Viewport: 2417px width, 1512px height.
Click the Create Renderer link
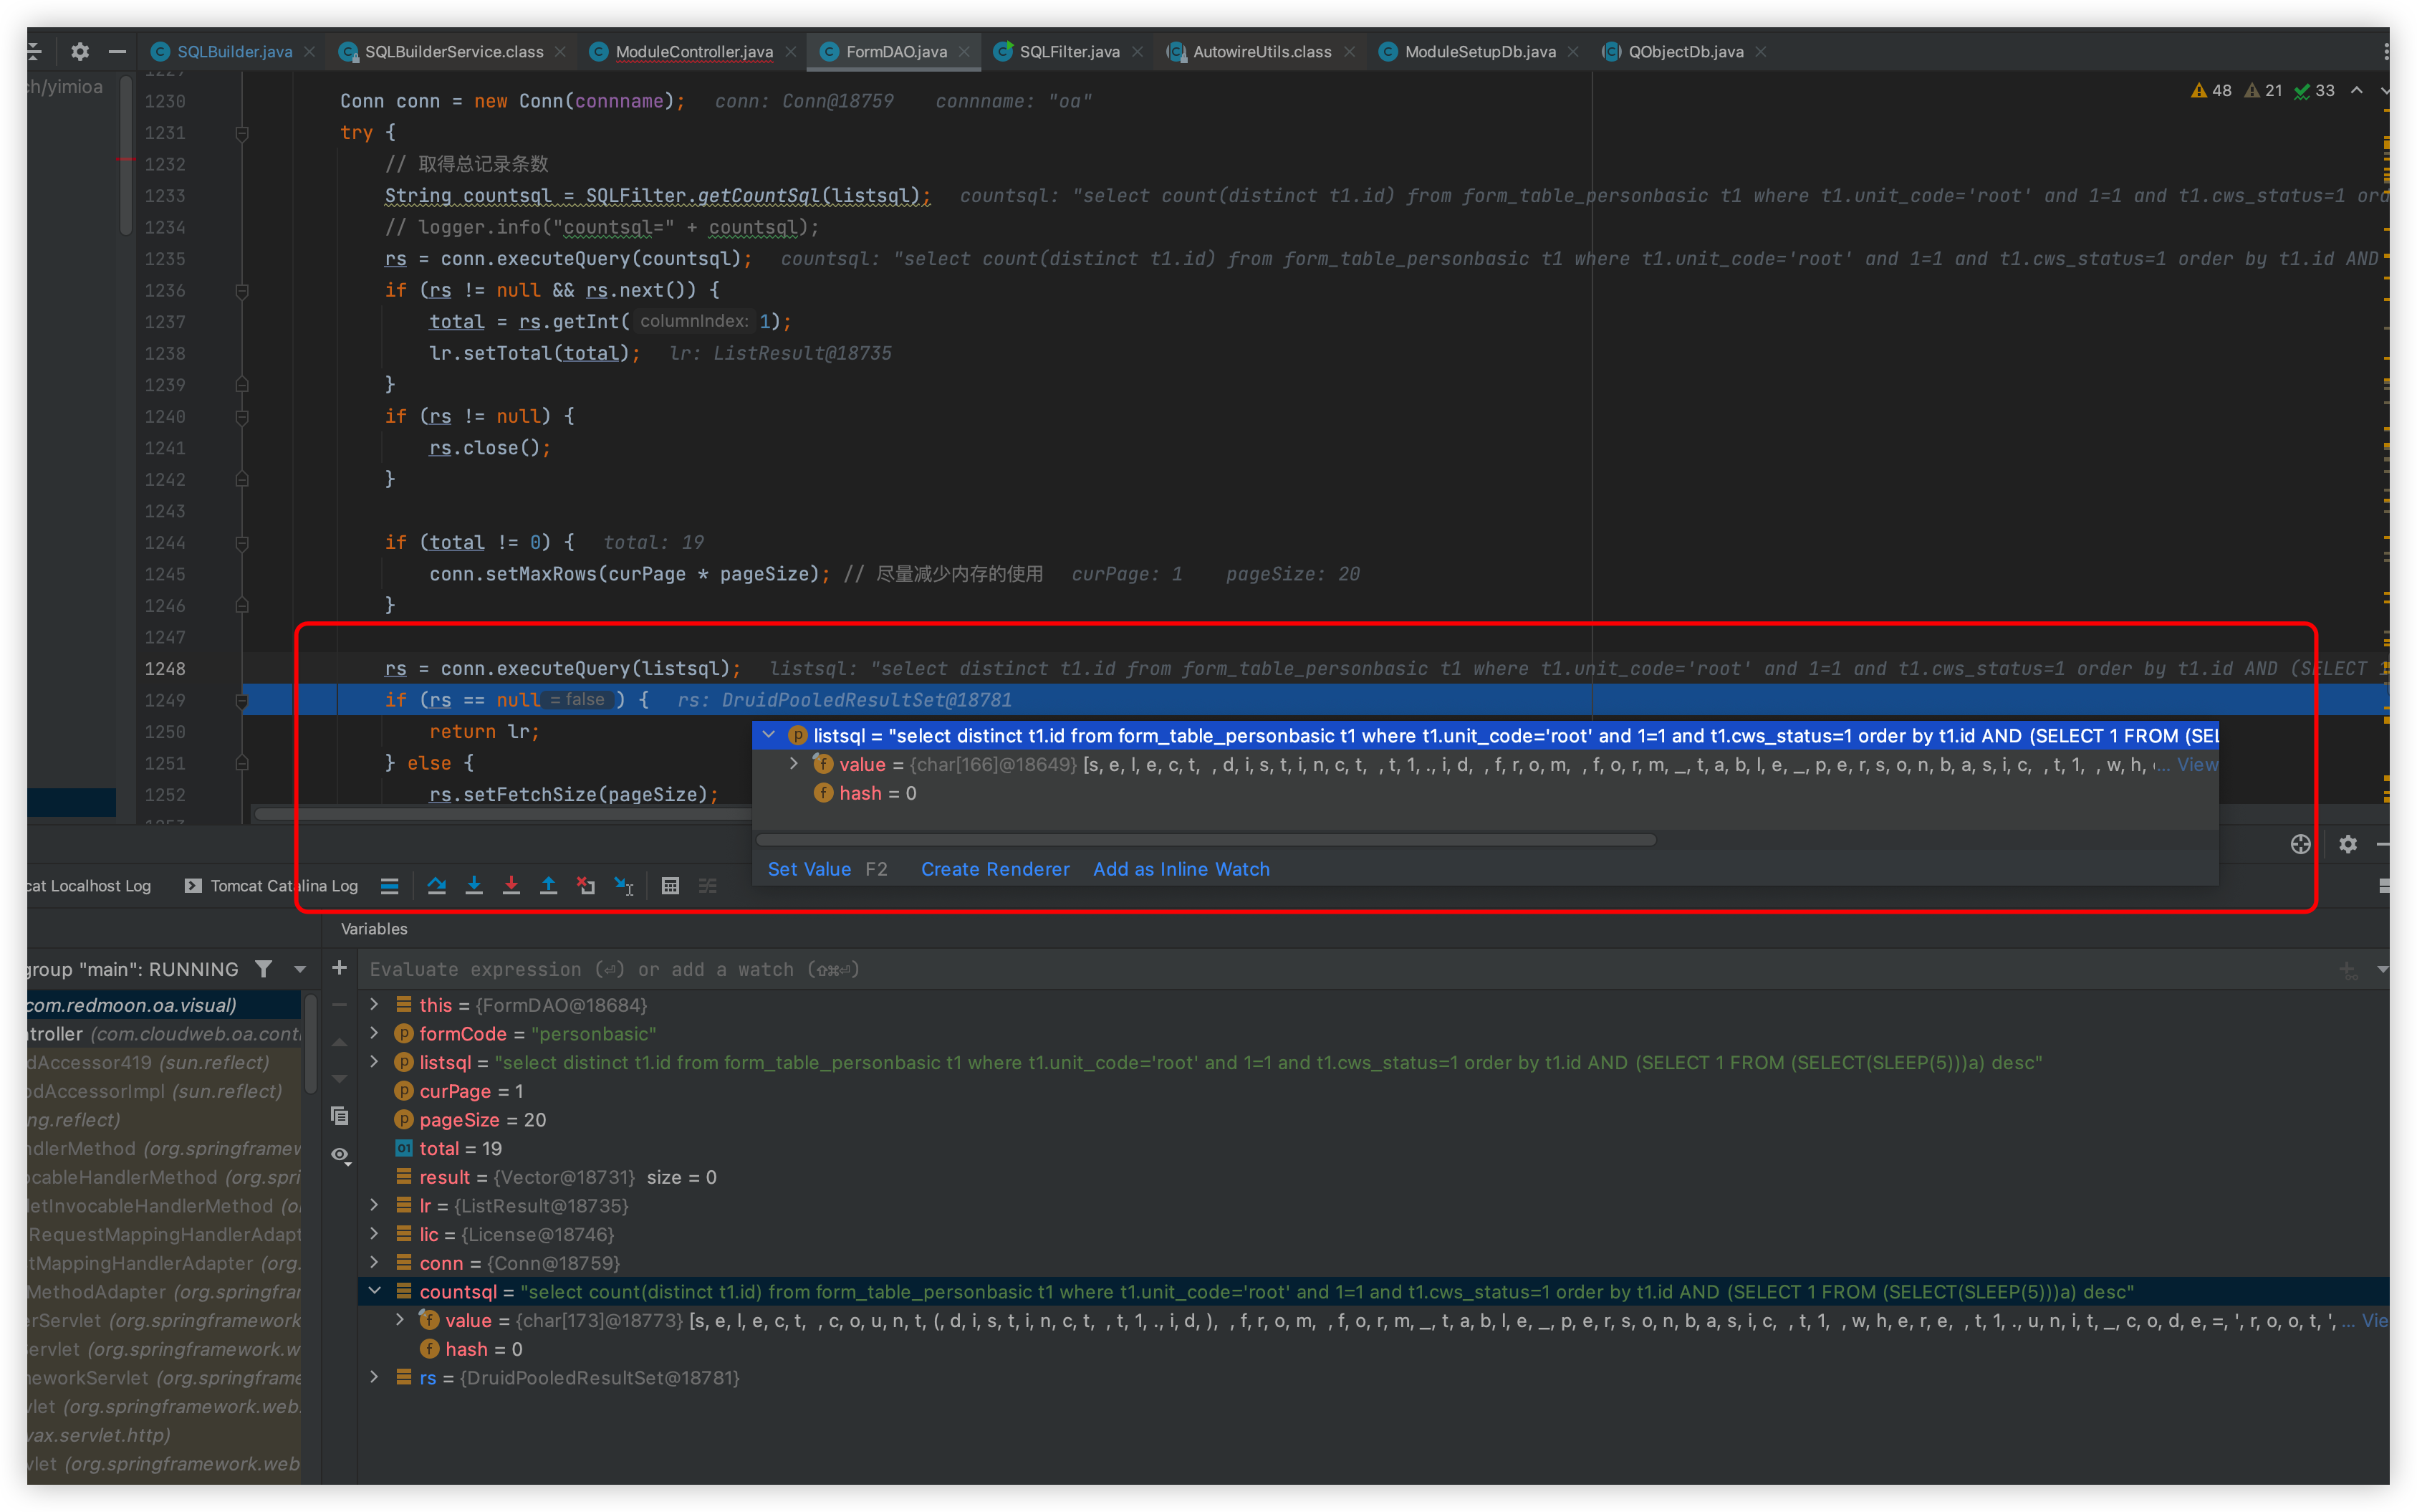pyautogui.click(x=994, y=869)
